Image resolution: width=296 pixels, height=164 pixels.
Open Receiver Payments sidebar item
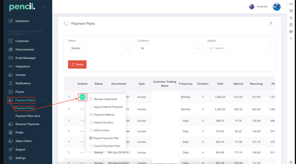pyautogui.click(x=28, y=124)
